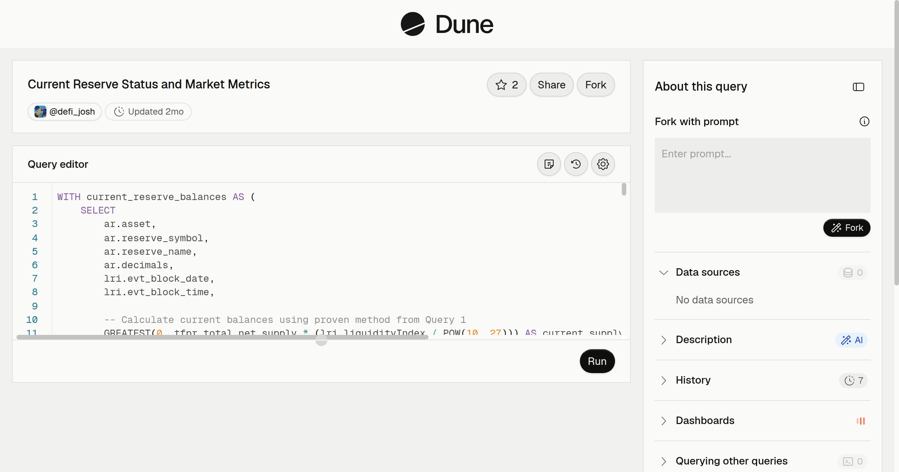Expand the Dashboards section
Screen dimensions: 899x472
(664, 421)
